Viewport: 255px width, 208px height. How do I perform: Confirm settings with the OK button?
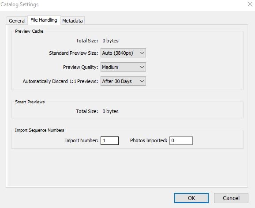click(x=191, y=198)
